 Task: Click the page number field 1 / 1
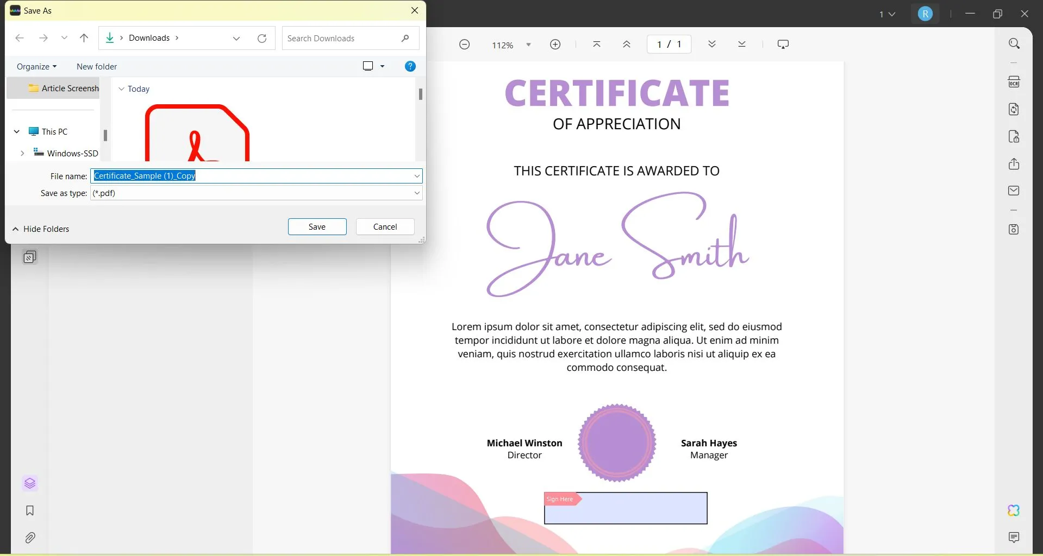click(669, 44)
